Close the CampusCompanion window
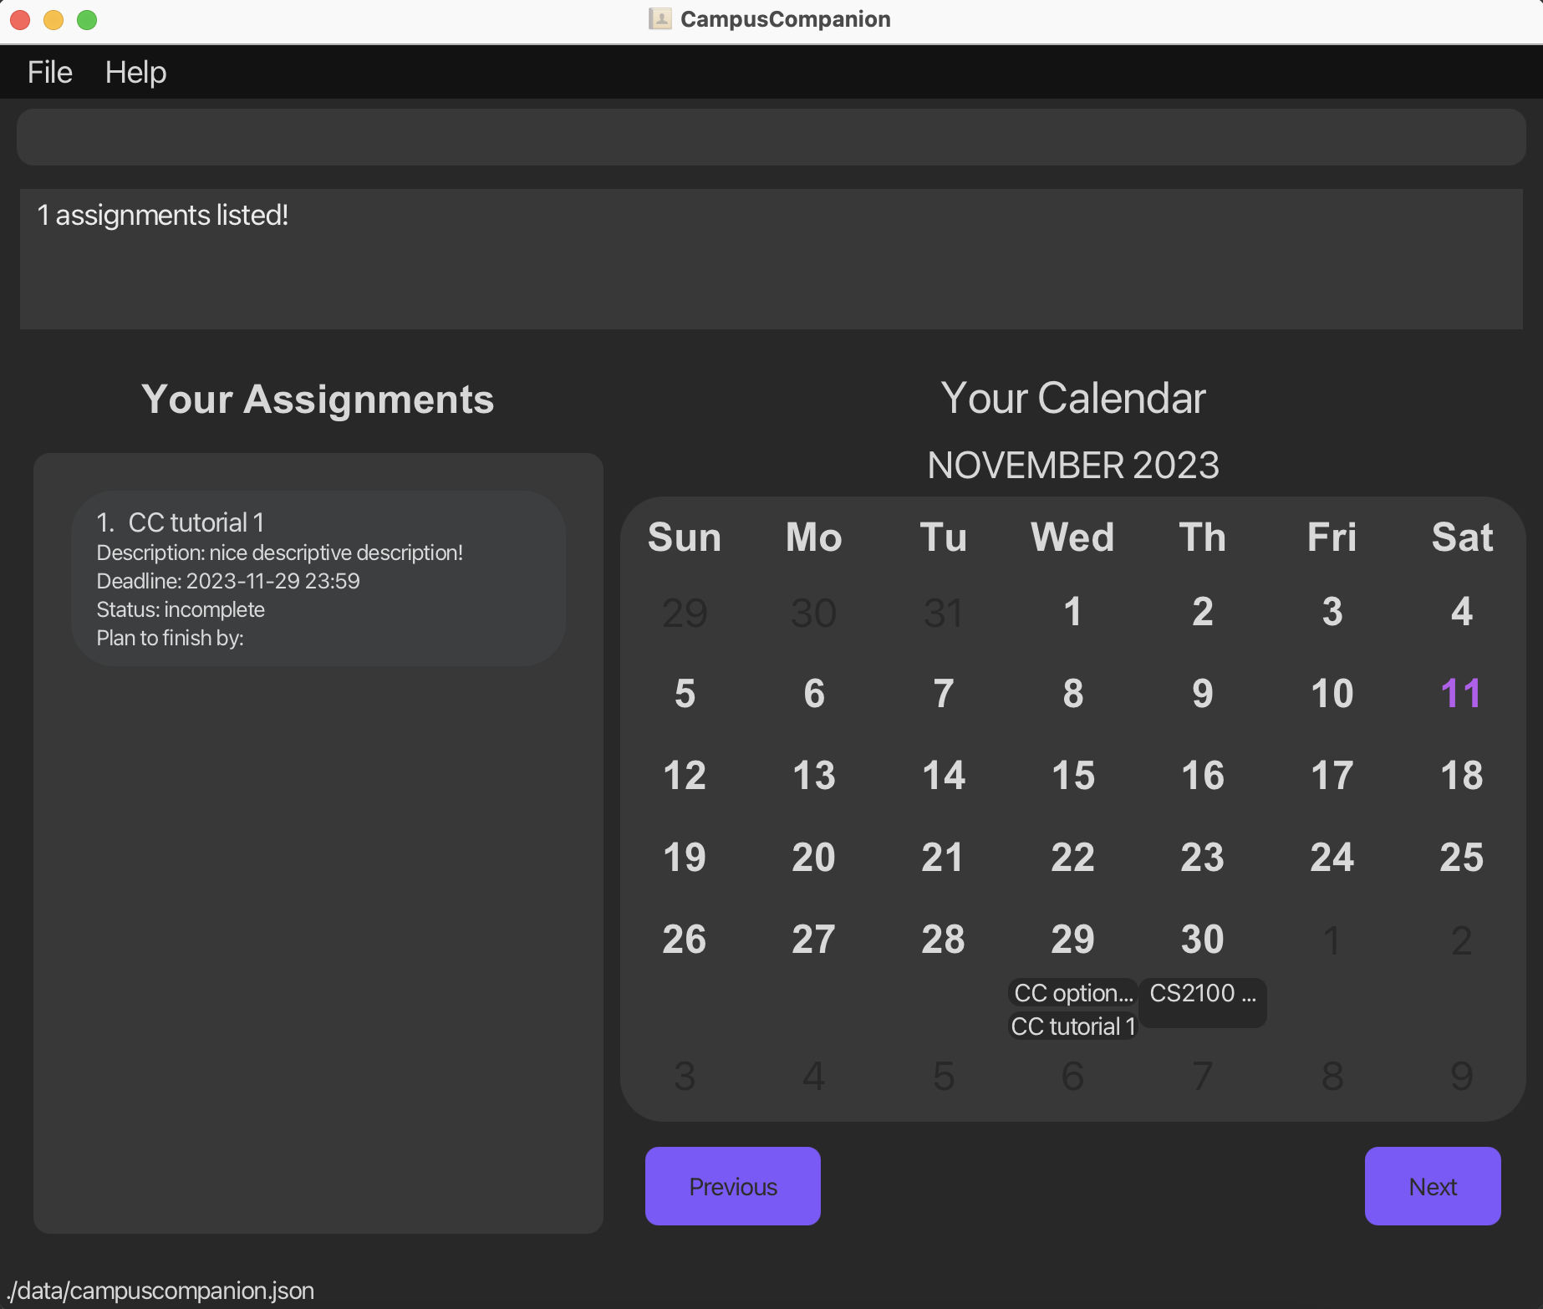The width and height of the screenshot is (1543, 1309). pos(20,19)
